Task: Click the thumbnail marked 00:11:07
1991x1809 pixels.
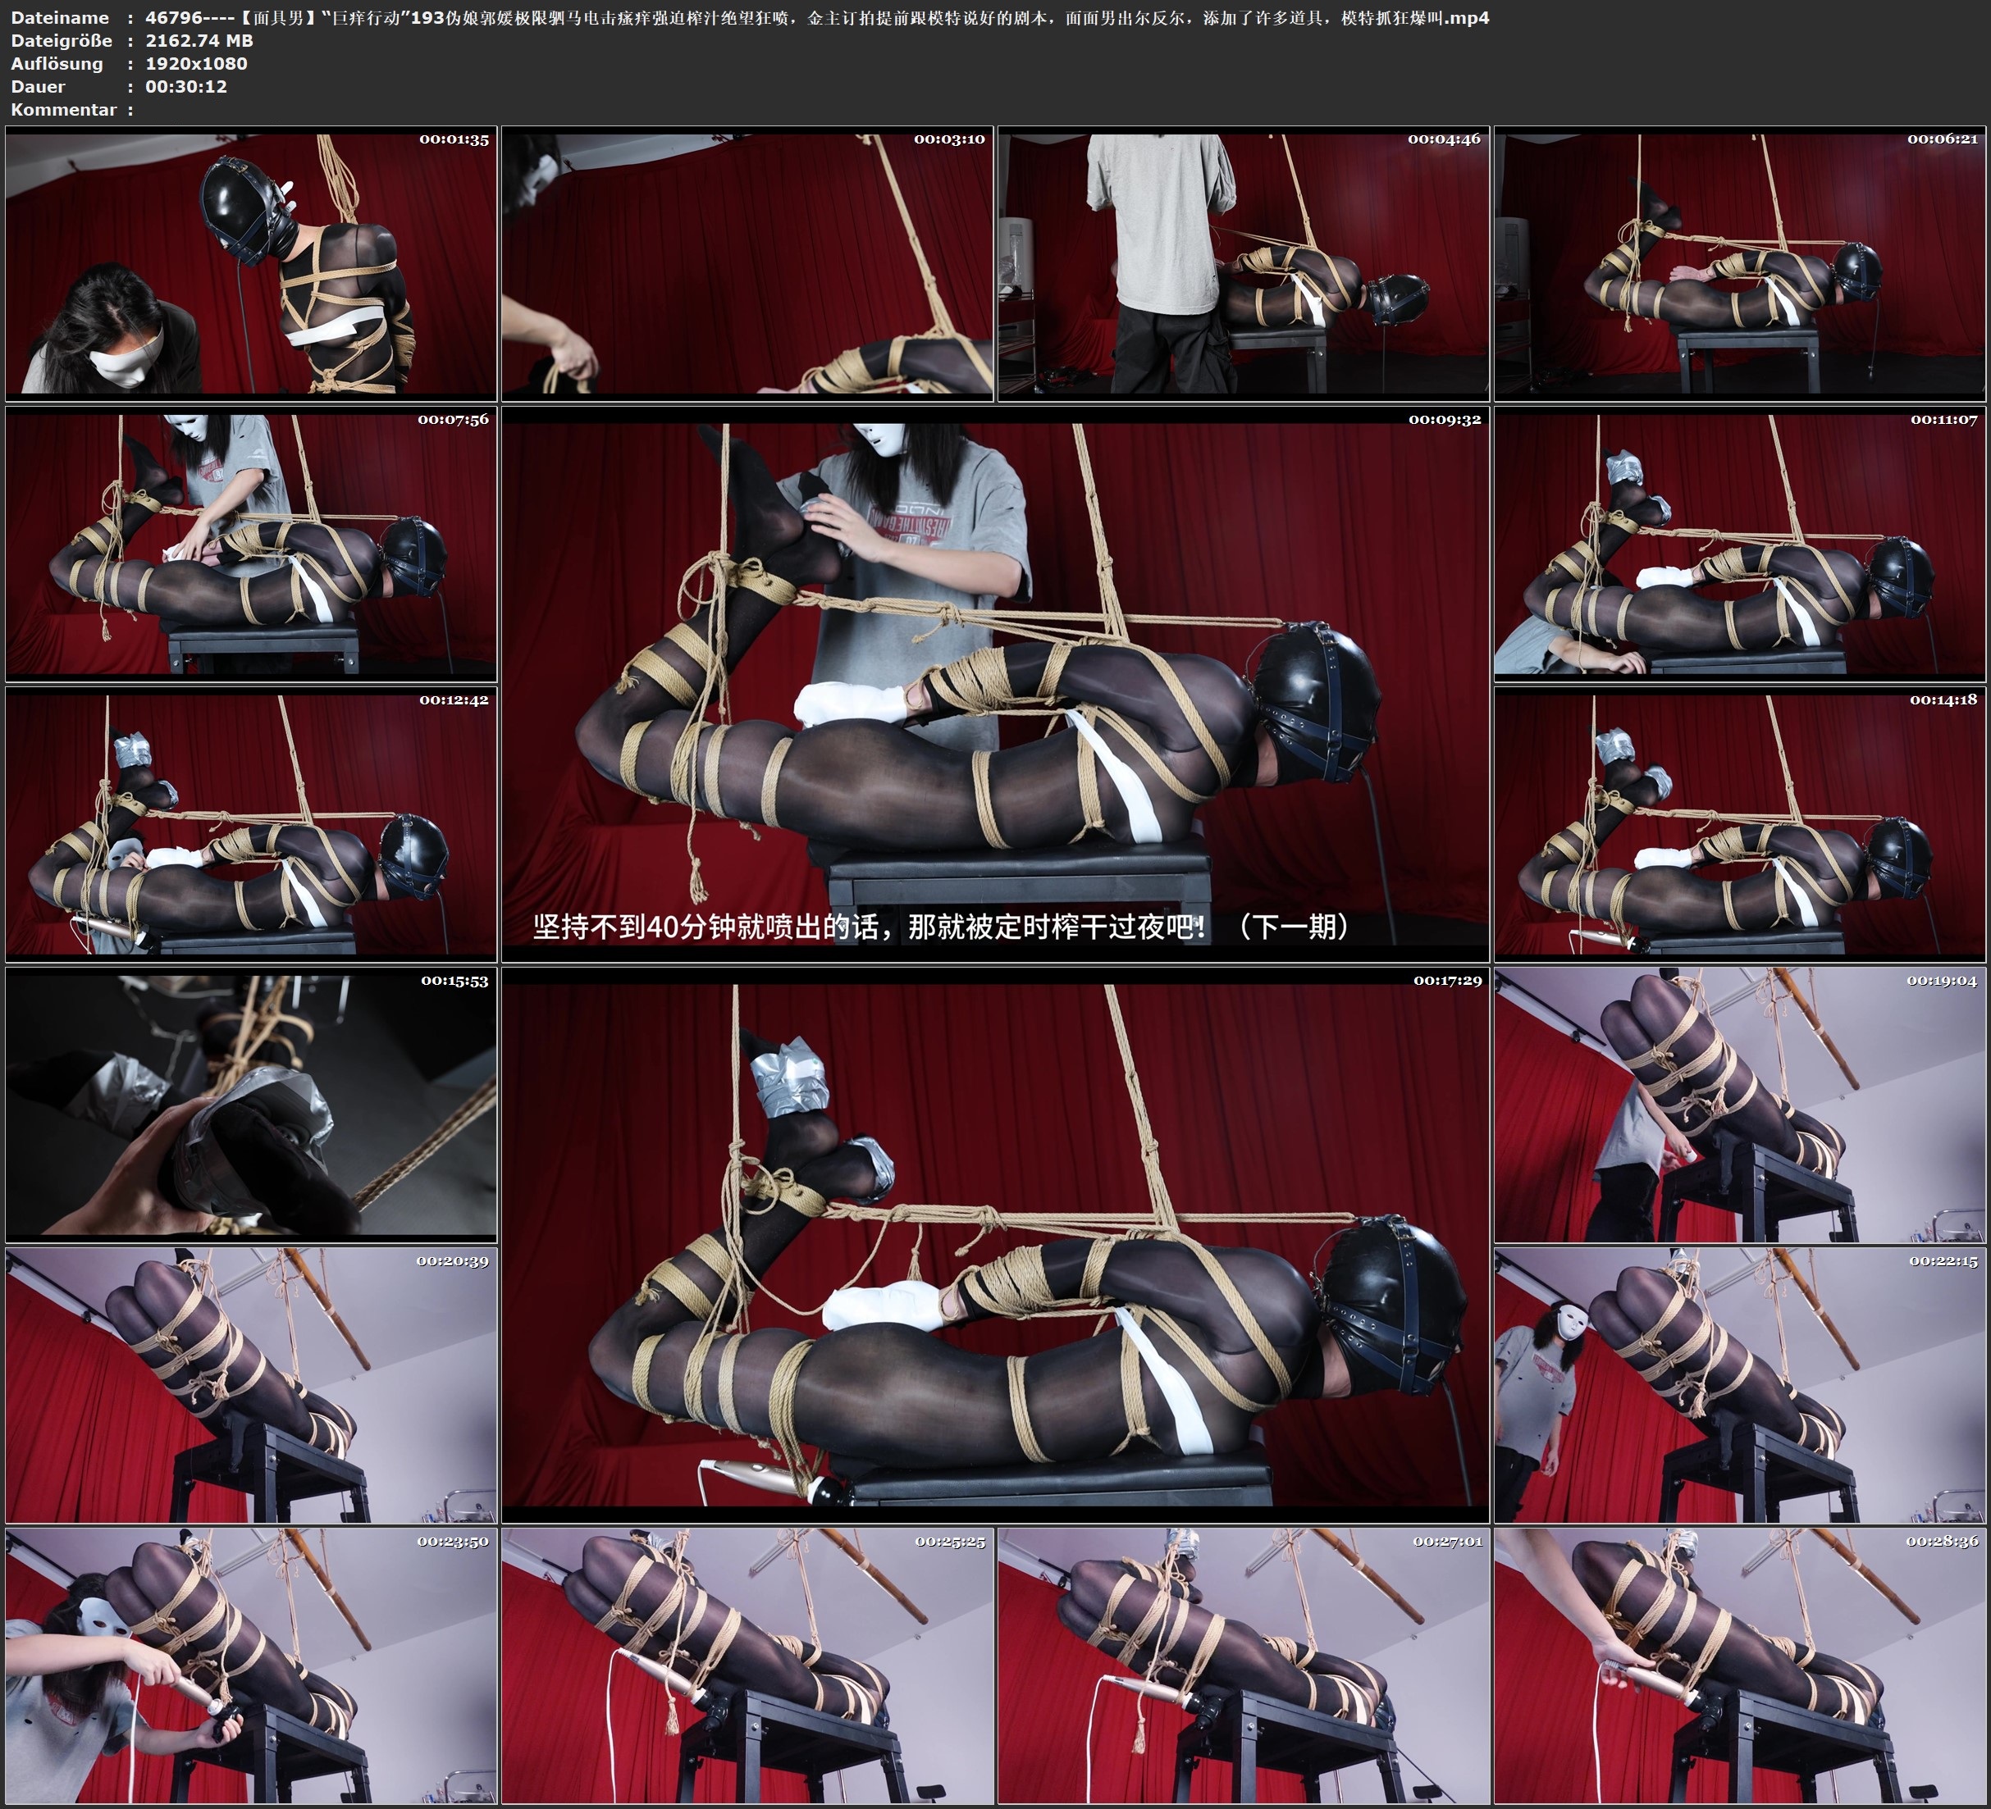Action: point(1740,544)
